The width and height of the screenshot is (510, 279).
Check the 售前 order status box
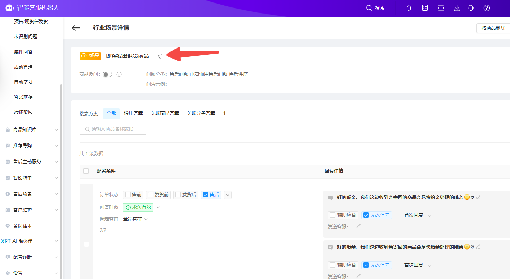coord(128,195)
